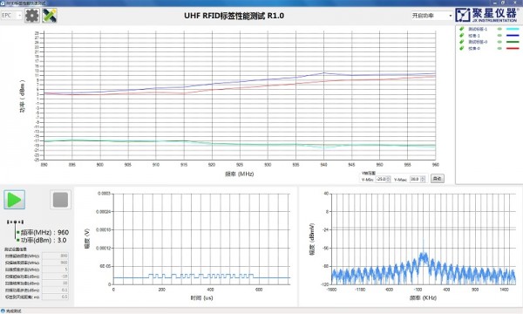This screenshot has width=523, height=314.
Task: Click the time-domain waveform chart
Action: 201,239
